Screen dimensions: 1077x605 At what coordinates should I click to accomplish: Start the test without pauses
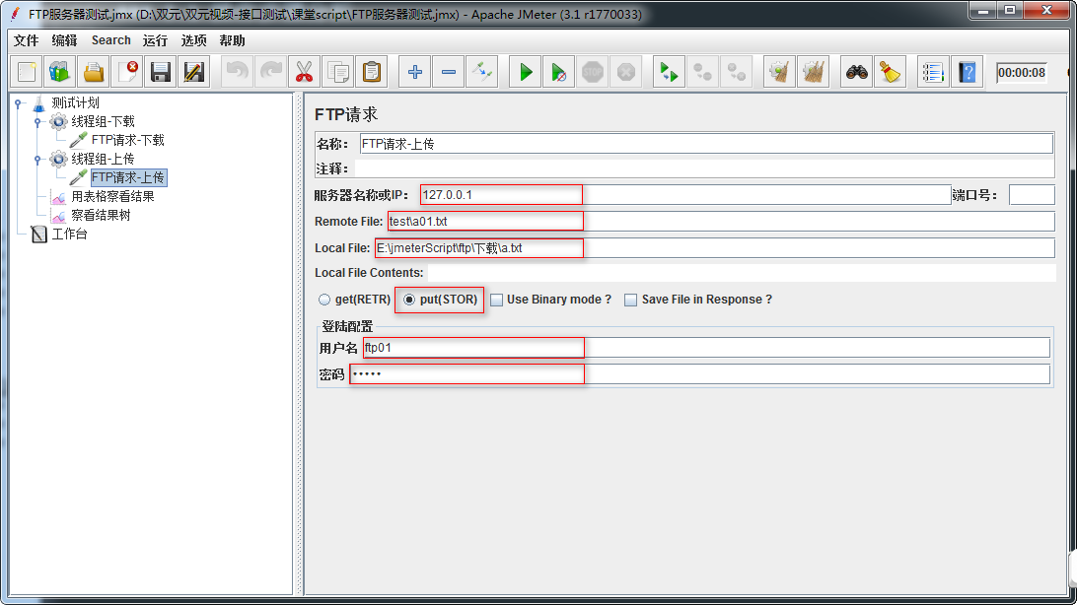point(559,72)
